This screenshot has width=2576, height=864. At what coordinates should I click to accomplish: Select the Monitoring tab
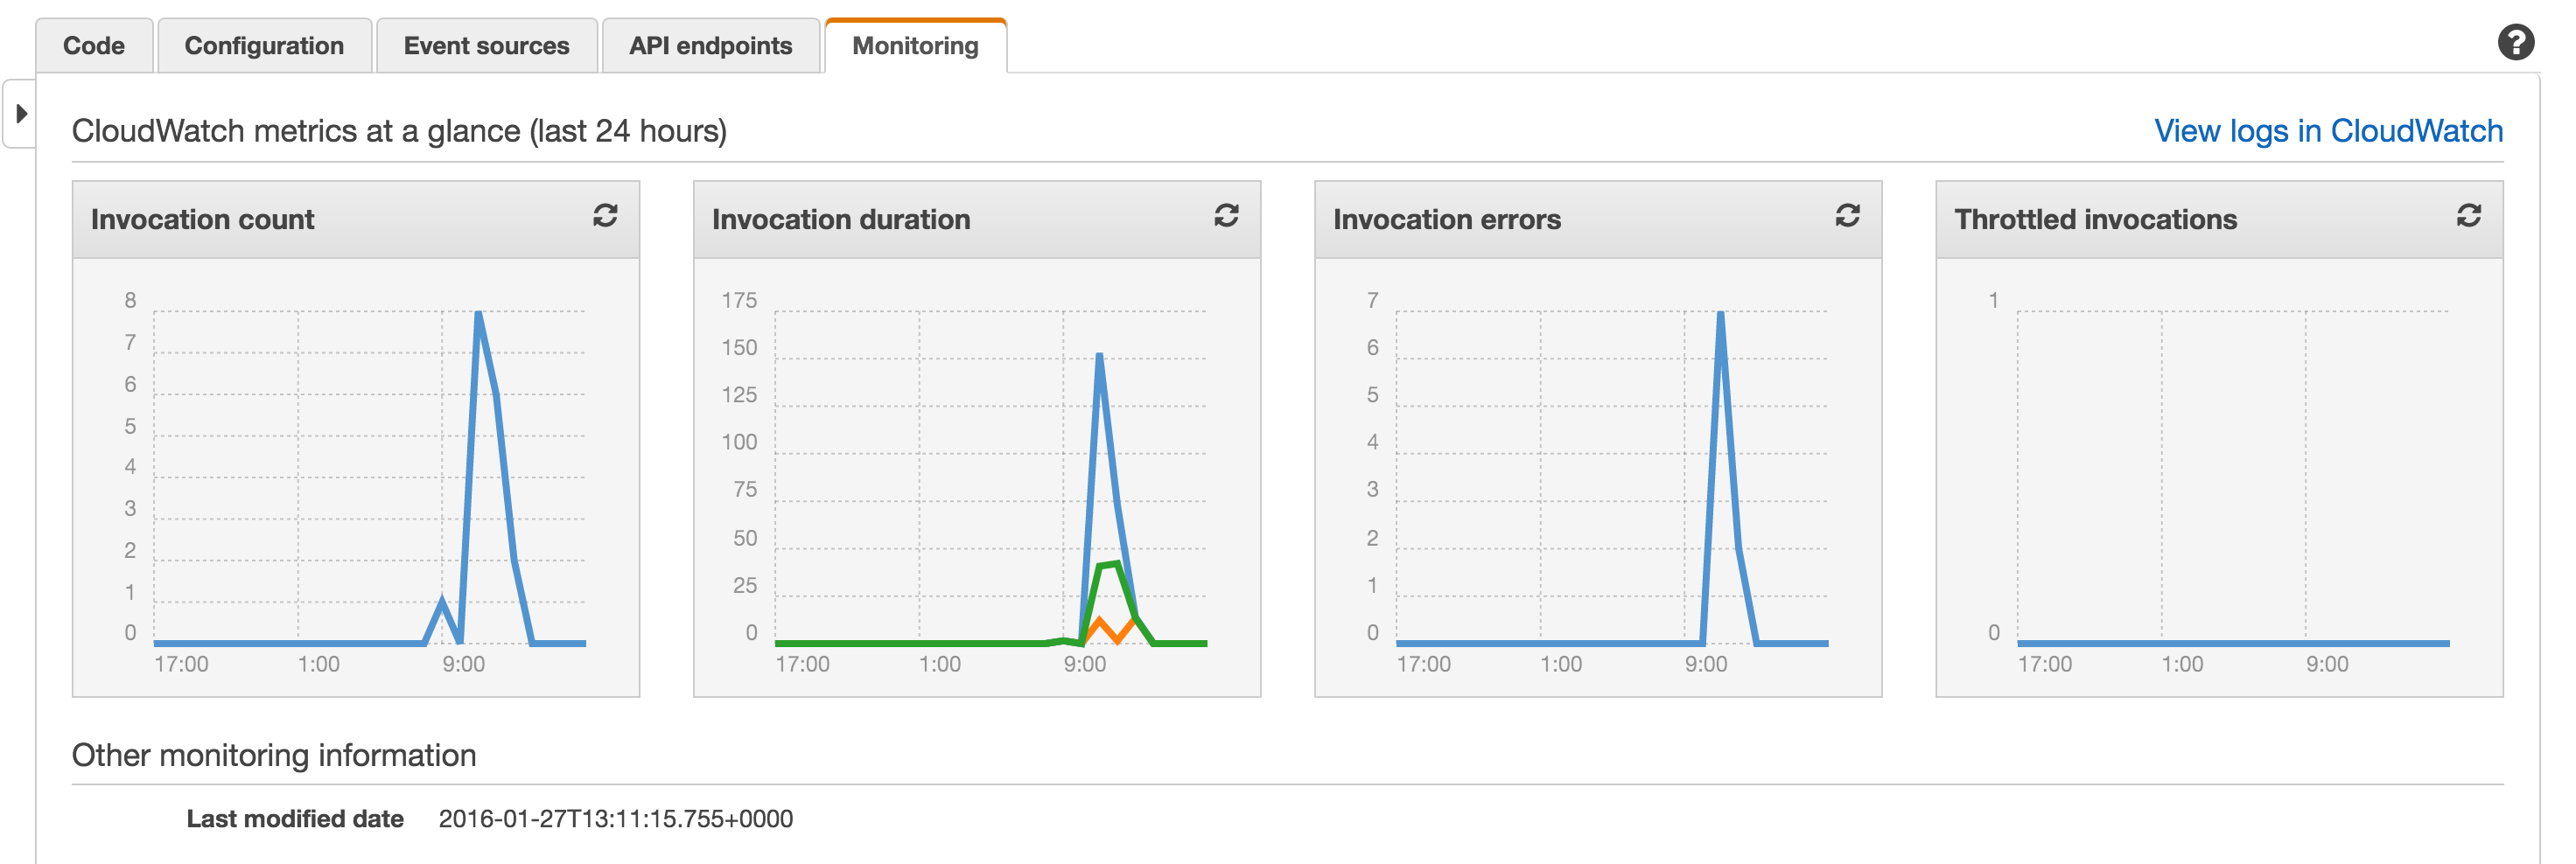tap(914, 45)
